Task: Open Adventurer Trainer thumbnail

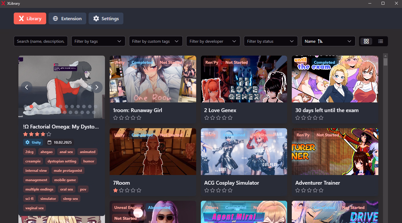Action: (335, 152)
